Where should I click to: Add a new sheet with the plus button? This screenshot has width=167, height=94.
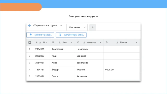pos(93,27)
